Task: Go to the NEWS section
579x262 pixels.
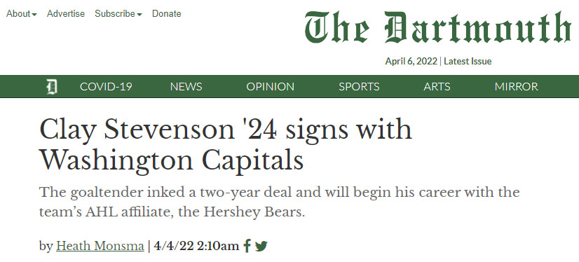Action: click(x=186, y=87)
